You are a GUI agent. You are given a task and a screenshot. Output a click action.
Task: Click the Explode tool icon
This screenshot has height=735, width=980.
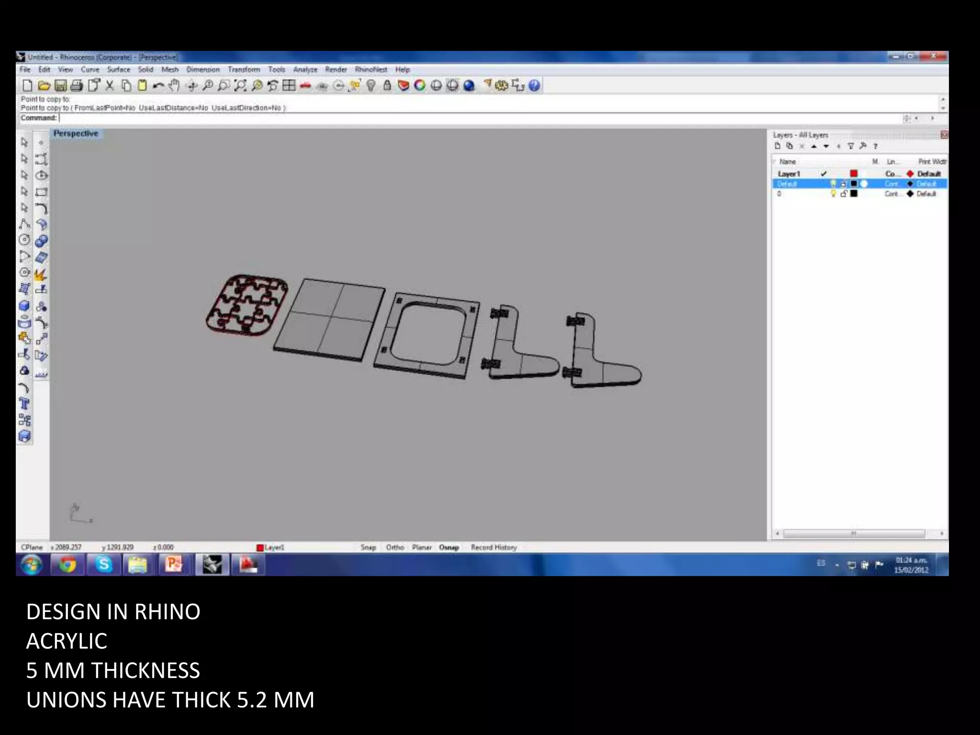click(41, 274)
